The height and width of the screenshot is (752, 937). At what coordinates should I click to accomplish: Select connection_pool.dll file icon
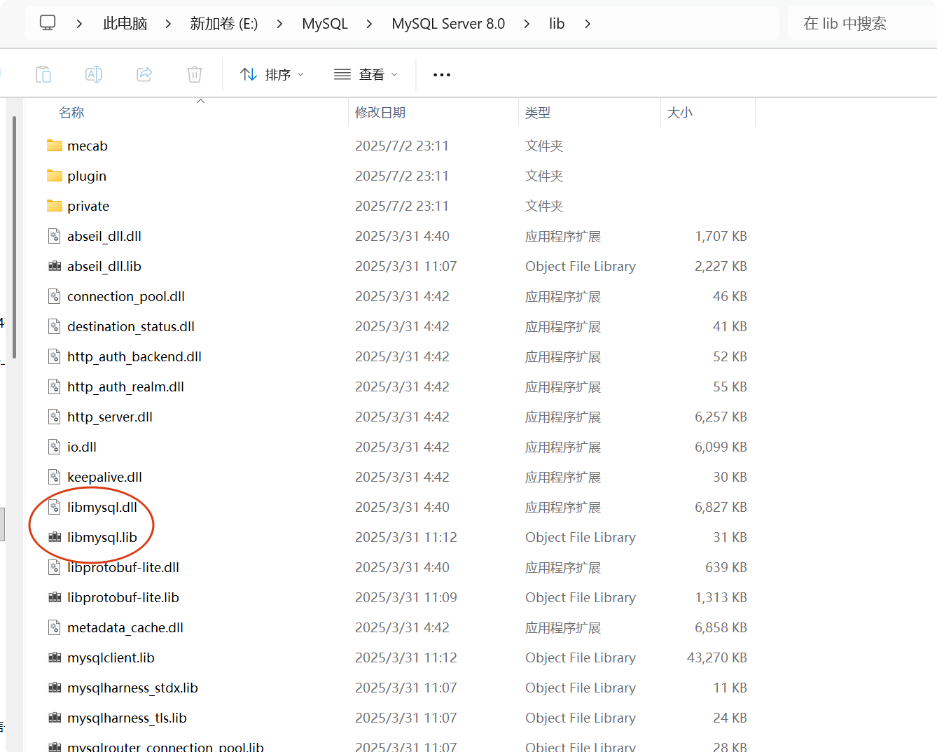(55, 296)
